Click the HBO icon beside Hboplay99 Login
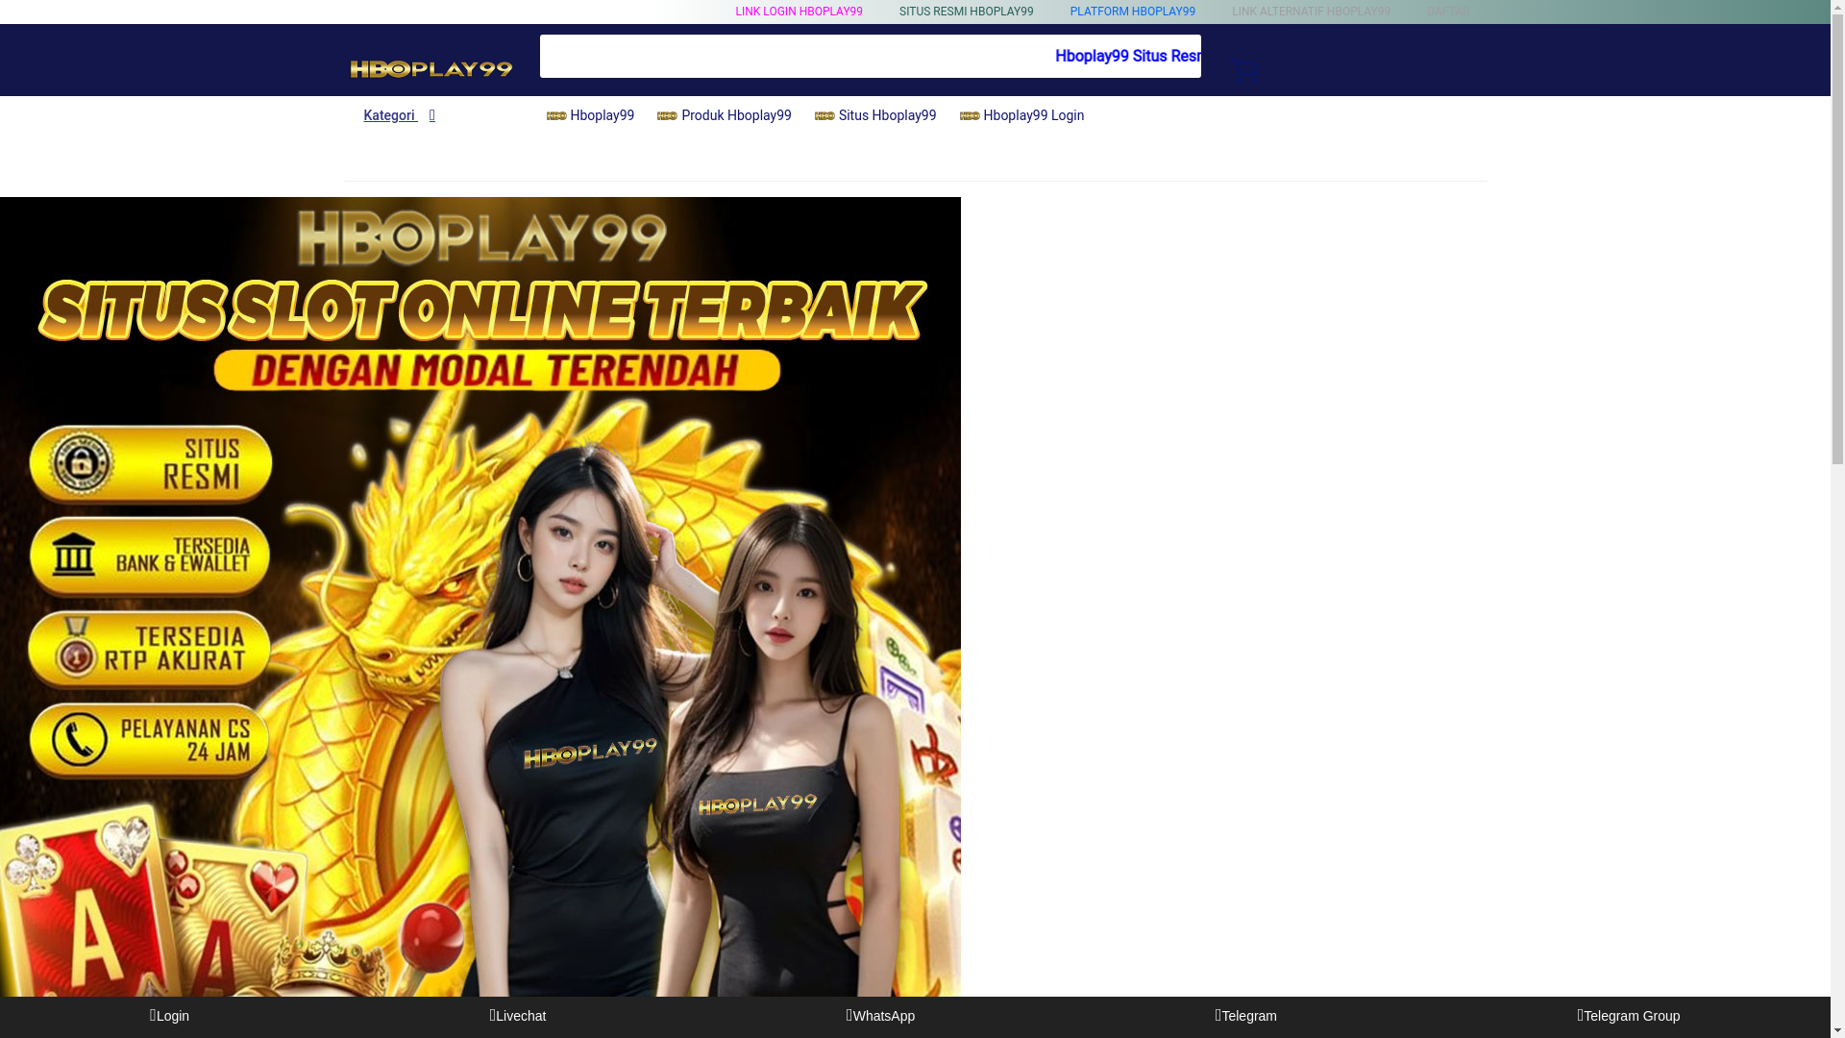The height and width of the screenshot is (1038, 1845). point(970,116)
